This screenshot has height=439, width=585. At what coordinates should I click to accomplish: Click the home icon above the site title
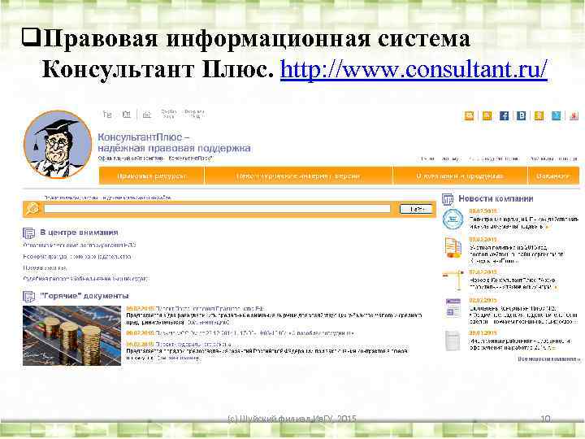(107, 115)
